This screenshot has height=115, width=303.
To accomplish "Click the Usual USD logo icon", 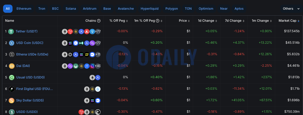I will coord(12,77).
